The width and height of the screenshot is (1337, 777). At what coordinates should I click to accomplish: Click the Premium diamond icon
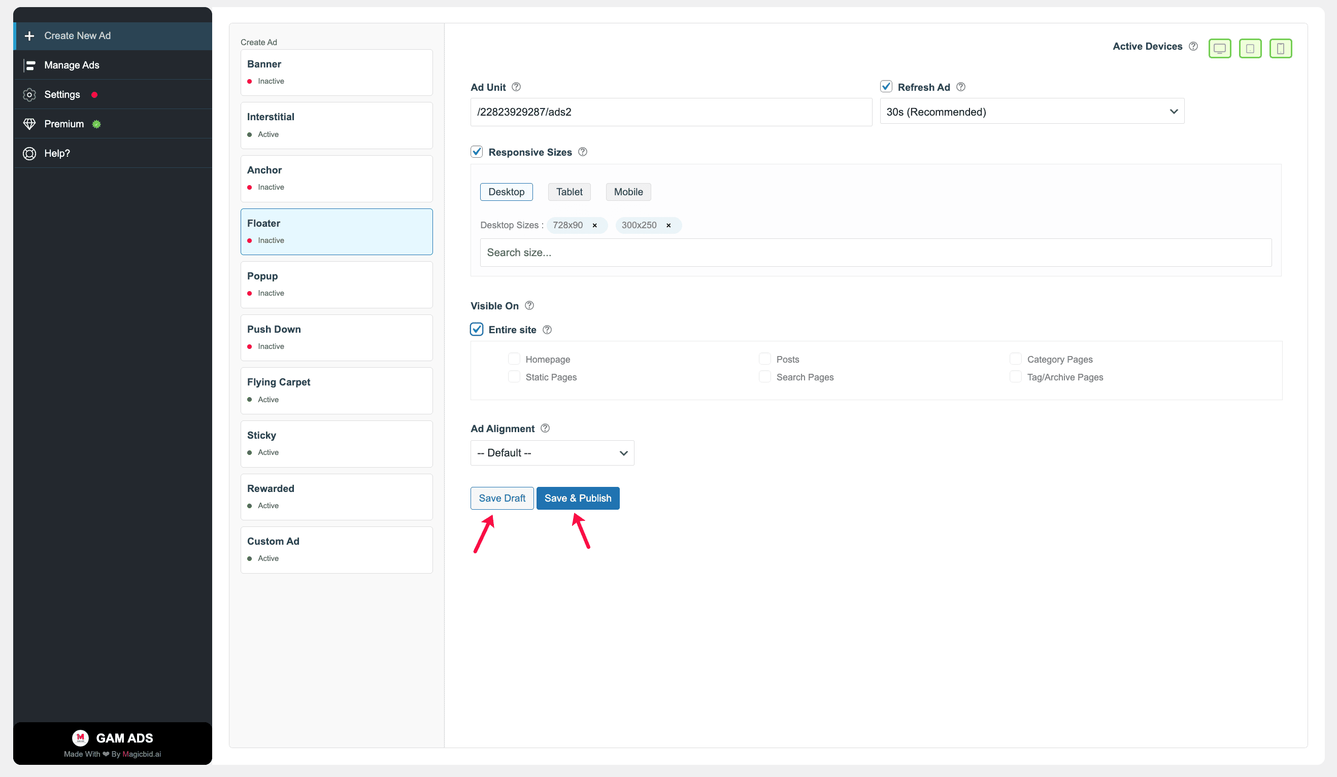coord(30,124)
